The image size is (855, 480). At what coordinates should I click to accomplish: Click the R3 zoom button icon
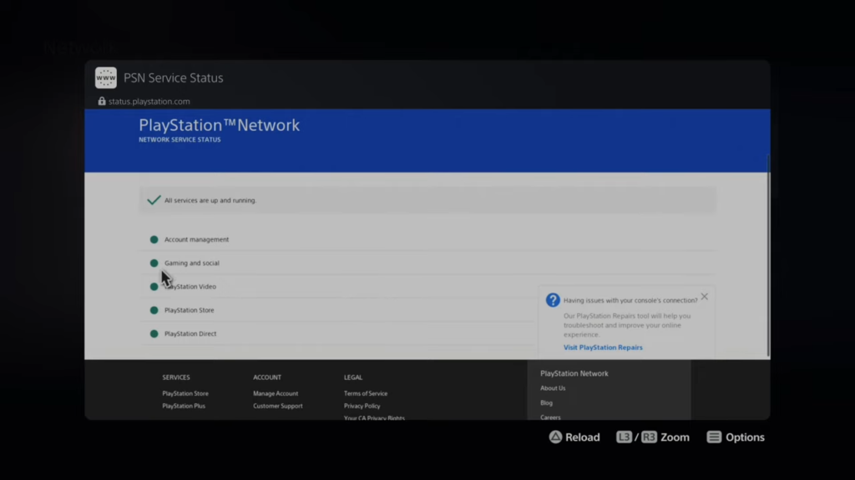(x=649, y=437)
